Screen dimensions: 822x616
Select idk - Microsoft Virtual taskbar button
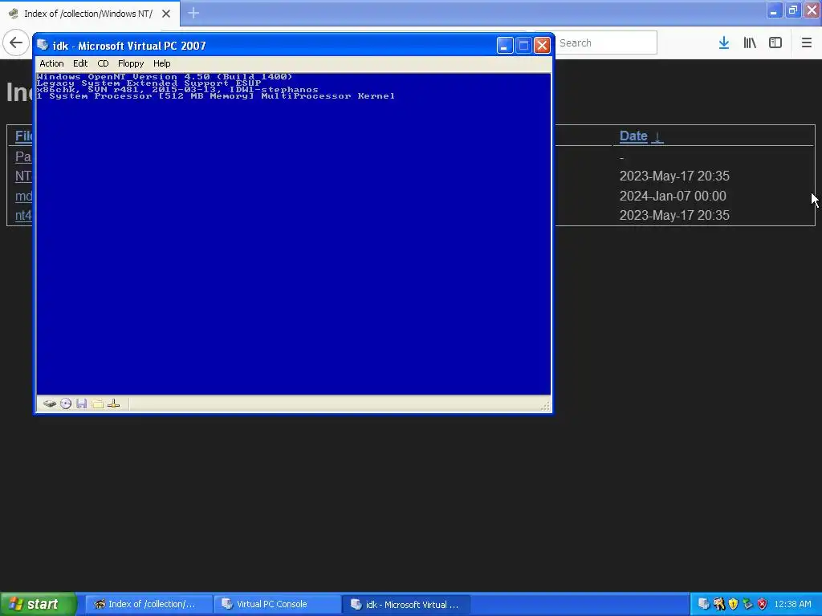click(405, 604)
